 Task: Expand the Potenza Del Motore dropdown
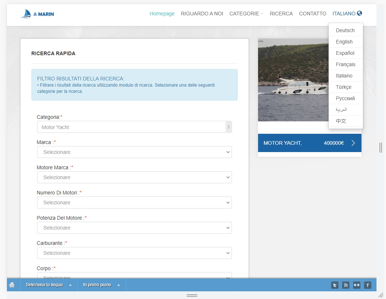(x=135, y=228)
